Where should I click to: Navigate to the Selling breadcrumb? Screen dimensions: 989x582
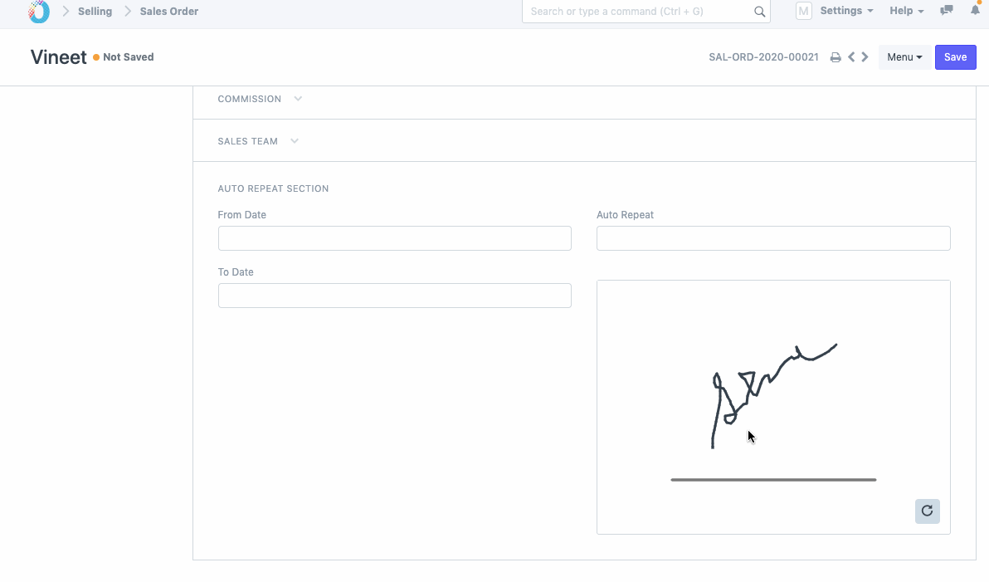coord(95,12)
